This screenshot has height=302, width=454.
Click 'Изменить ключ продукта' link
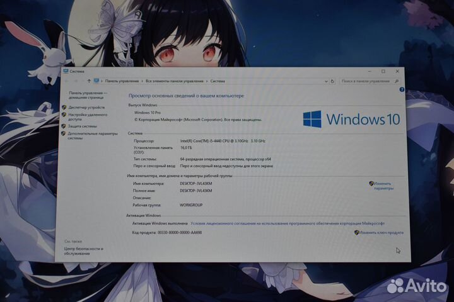[381, 232]
